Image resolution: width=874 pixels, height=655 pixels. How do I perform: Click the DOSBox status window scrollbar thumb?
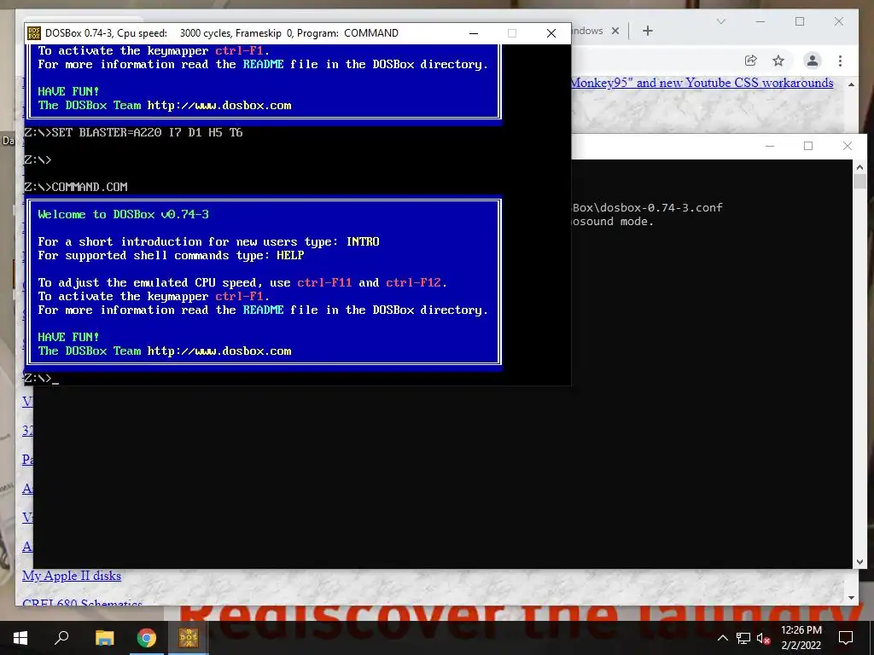859,181
